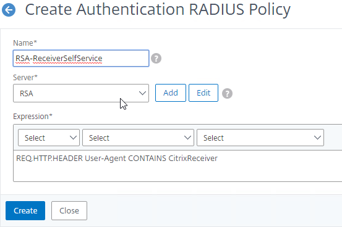Close the policy creation dialog
This screenshot has height=227, width=342.
point(69,211)
